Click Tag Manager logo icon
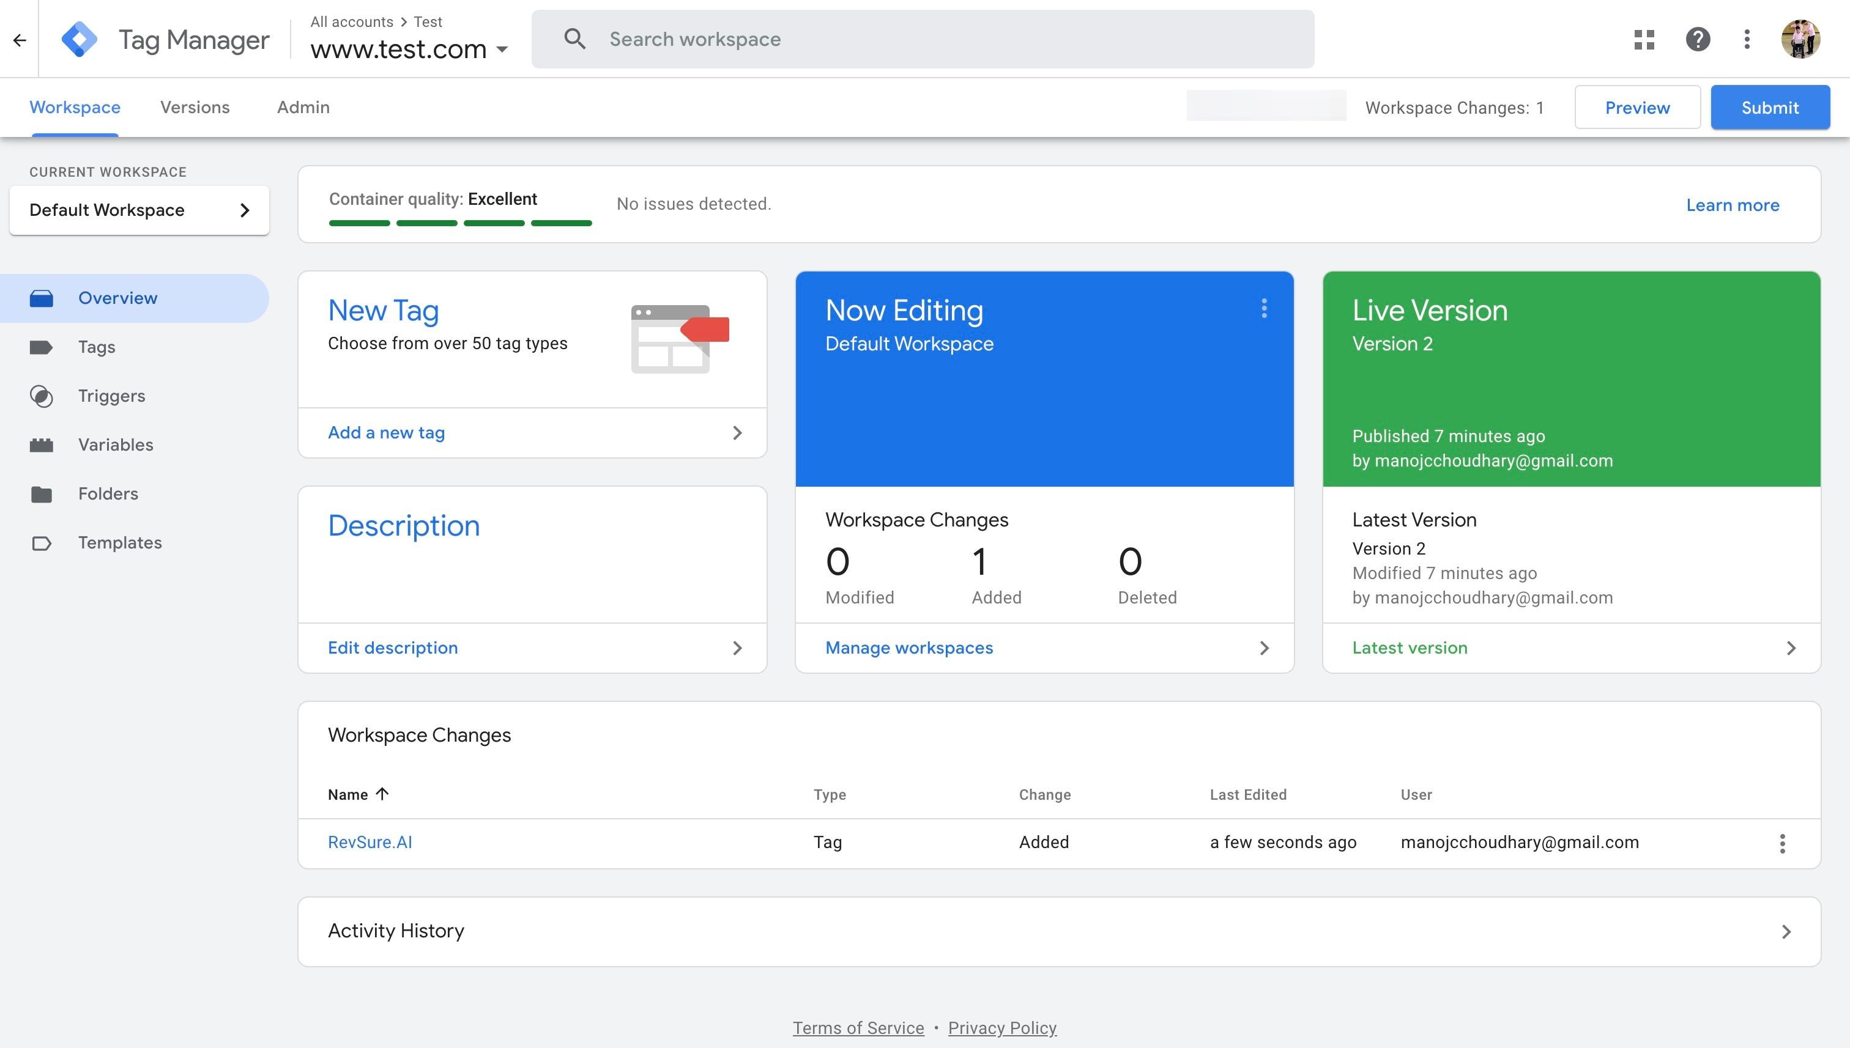Image resolution: width=1850 pixels, height=1048 pixels. pos(79,39)
